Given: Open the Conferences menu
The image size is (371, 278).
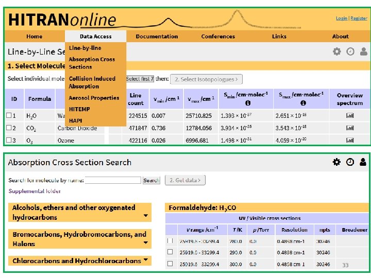Looking at the screenshot, I should click(218, 37).
